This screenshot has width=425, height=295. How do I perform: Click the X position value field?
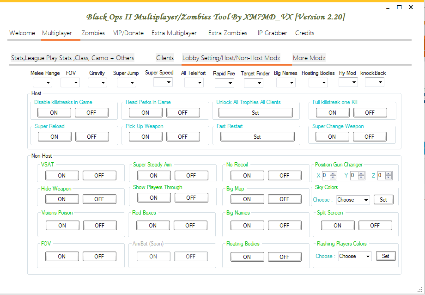(326, 176)
